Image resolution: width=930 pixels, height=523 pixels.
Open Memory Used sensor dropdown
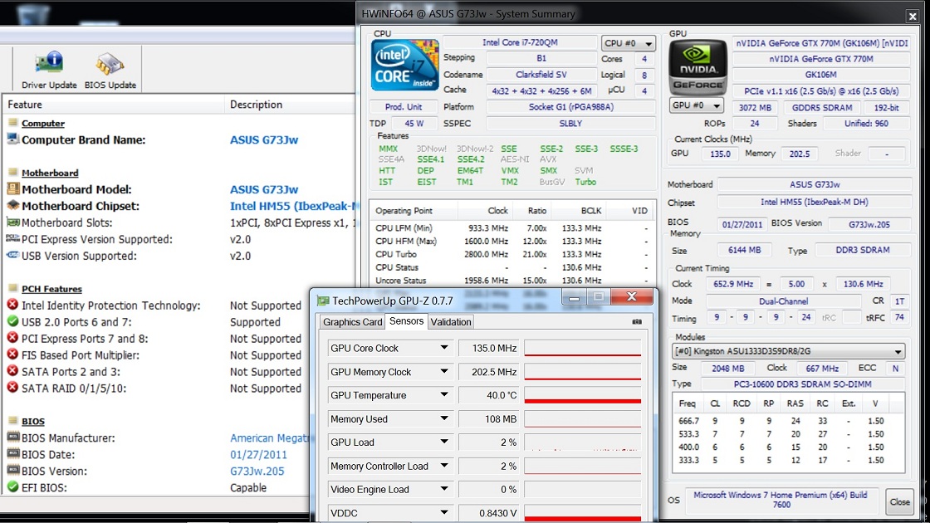point(443,418)
